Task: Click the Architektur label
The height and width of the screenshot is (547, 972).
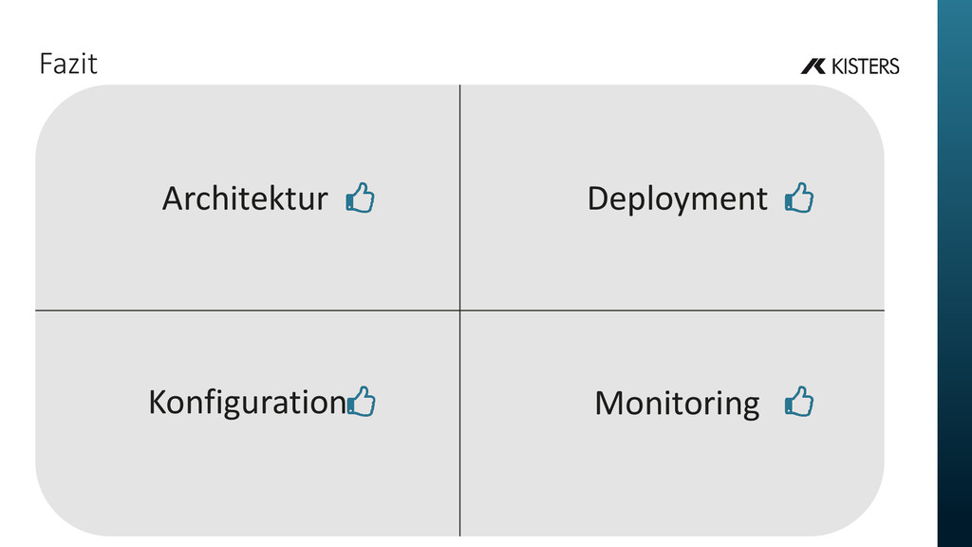Action: [245, 198]
